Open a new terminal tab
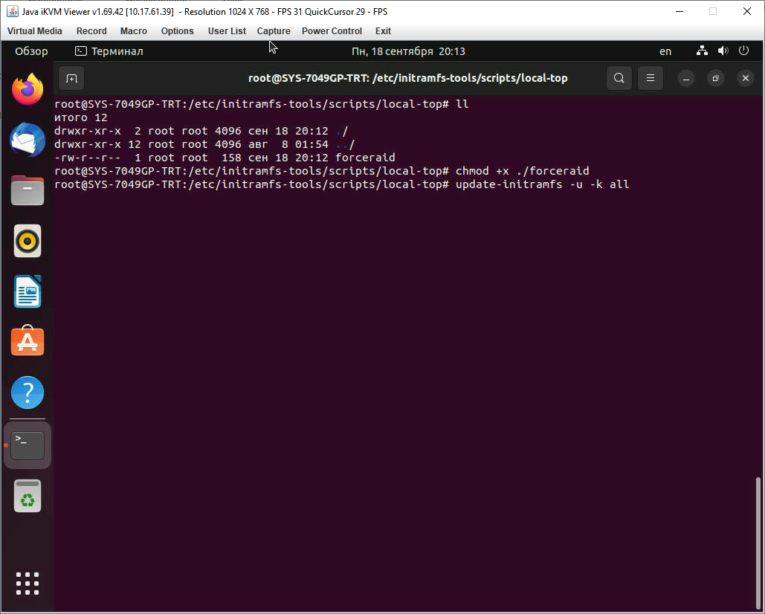Image resolution: width=765 pixels, height=614 pixels. (x=71, y=79)
